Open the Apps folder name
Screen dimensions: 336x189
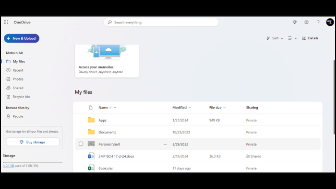pos(102,120)
